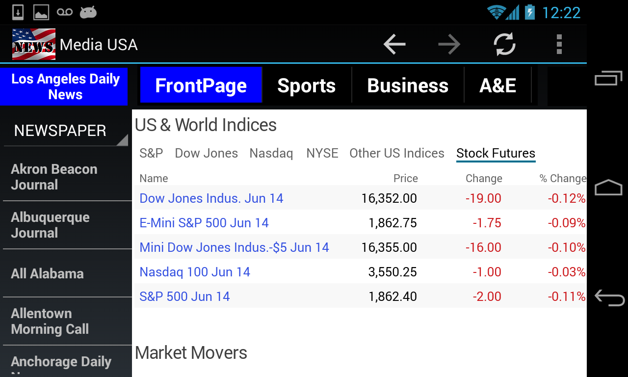Tap the Los Angeles Daily News button
628x377 pixels.
[x=65, y=87]
